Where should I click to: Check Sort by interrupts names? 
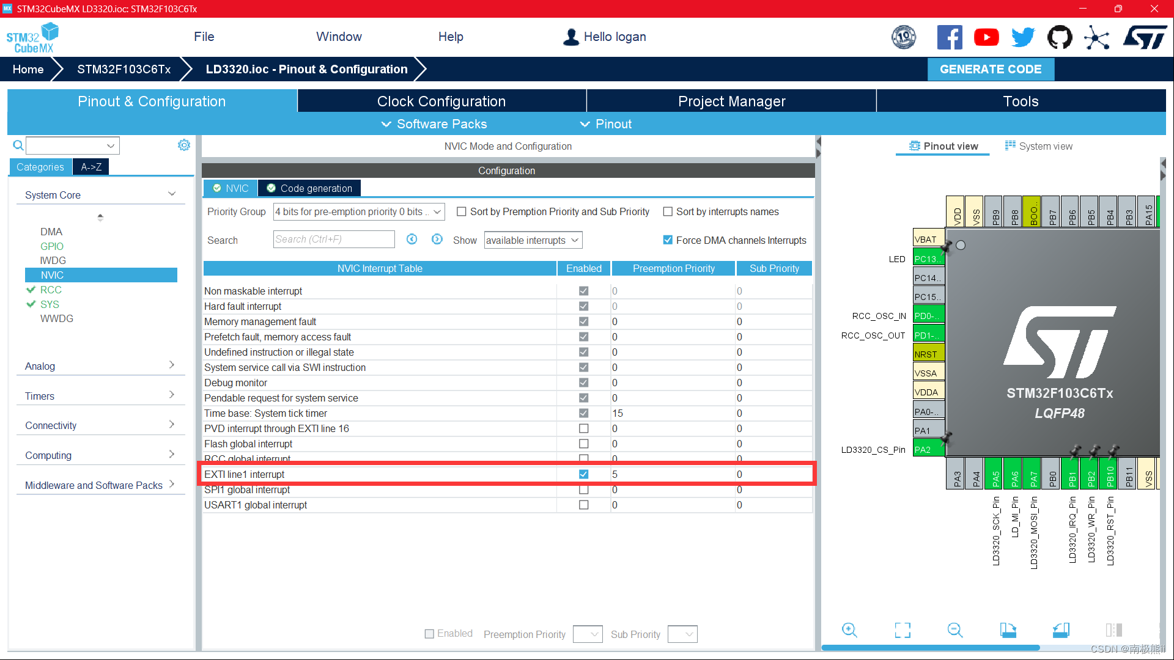pos(668,211)
